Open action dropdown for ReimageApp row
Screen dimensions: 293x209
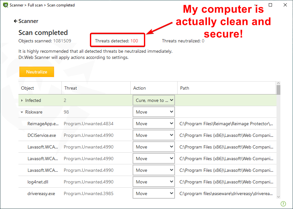[154, 124]
